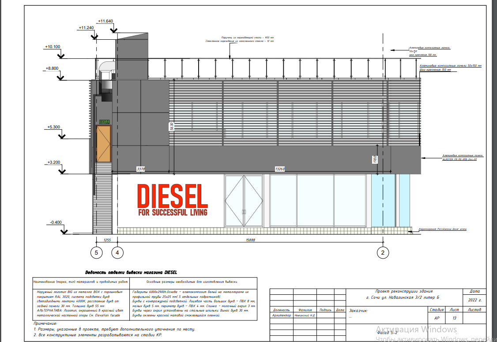Image resolution: width=497 pixels, height=342 pixels.
Task: Click the green ВХОД sign above door
Action: (x=104, y=122)
